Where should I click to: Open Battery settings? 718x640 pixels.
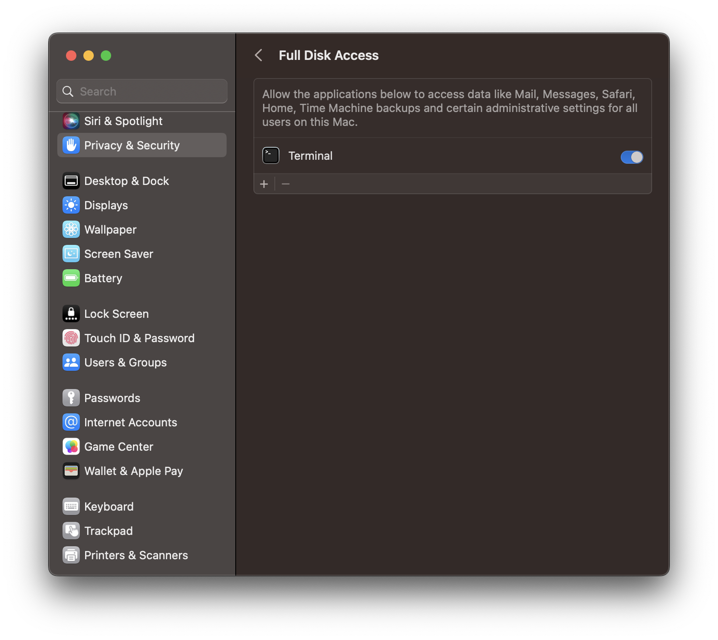(103, 278)
